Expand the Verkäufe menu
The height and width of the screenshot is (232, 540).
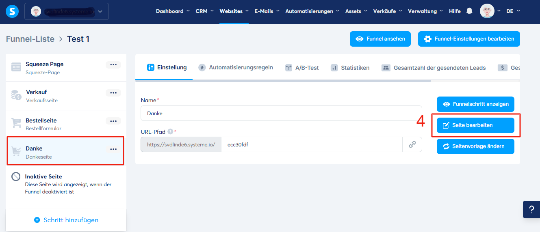click(388, 11)
